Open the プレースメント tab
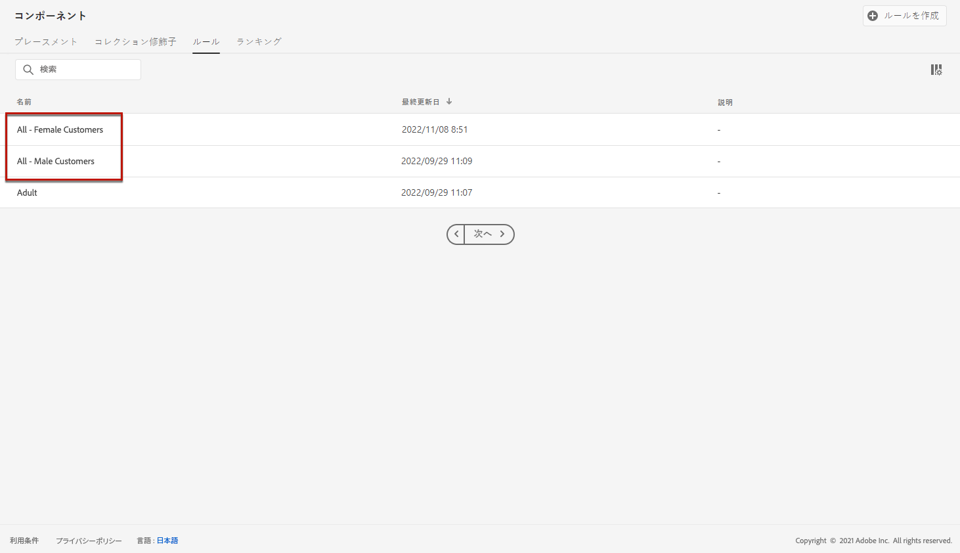 46,42
